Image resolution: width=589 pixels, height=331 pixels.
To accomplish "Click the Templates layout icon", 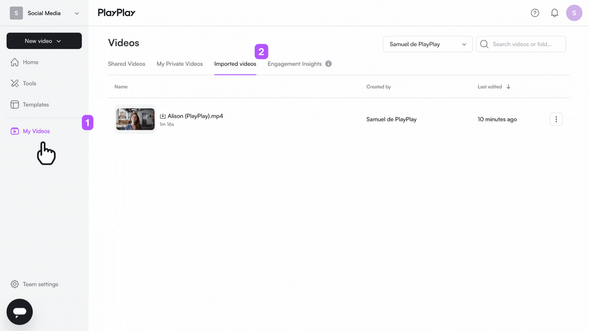I will coord(15,105).
